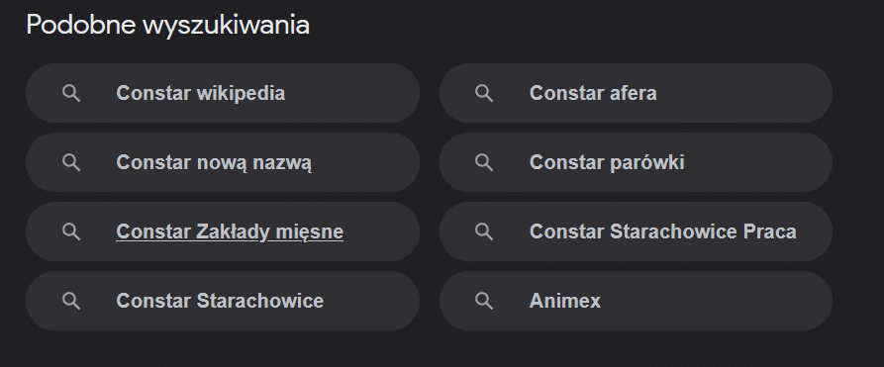Click the magnifier icon beside Constar wikipedia
This screenshot has height=367, width=884.
(71, 94)
